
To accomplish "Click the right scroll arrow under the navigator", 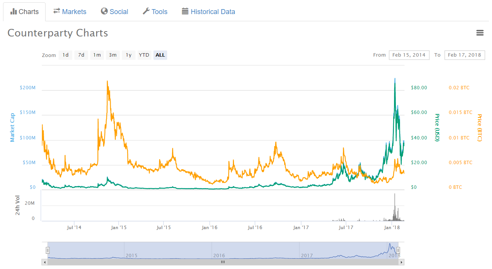I will [x=402, y=262].
